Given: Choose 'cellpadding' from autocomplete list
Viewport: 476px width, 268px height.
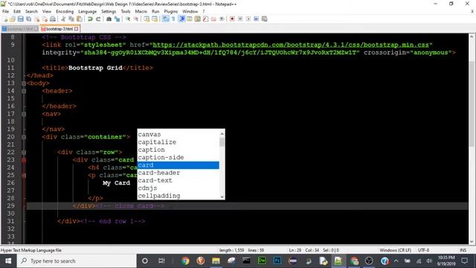Looking at the screenshot, I should click(178, 196).
